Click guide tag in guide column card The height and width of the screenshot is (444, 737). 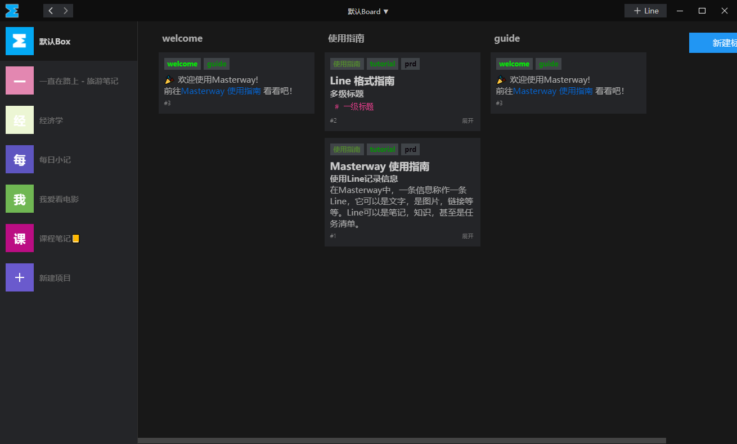[549, 64]
